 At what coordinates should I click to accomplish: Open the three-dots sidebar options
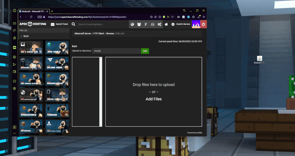tap(14, 133)
